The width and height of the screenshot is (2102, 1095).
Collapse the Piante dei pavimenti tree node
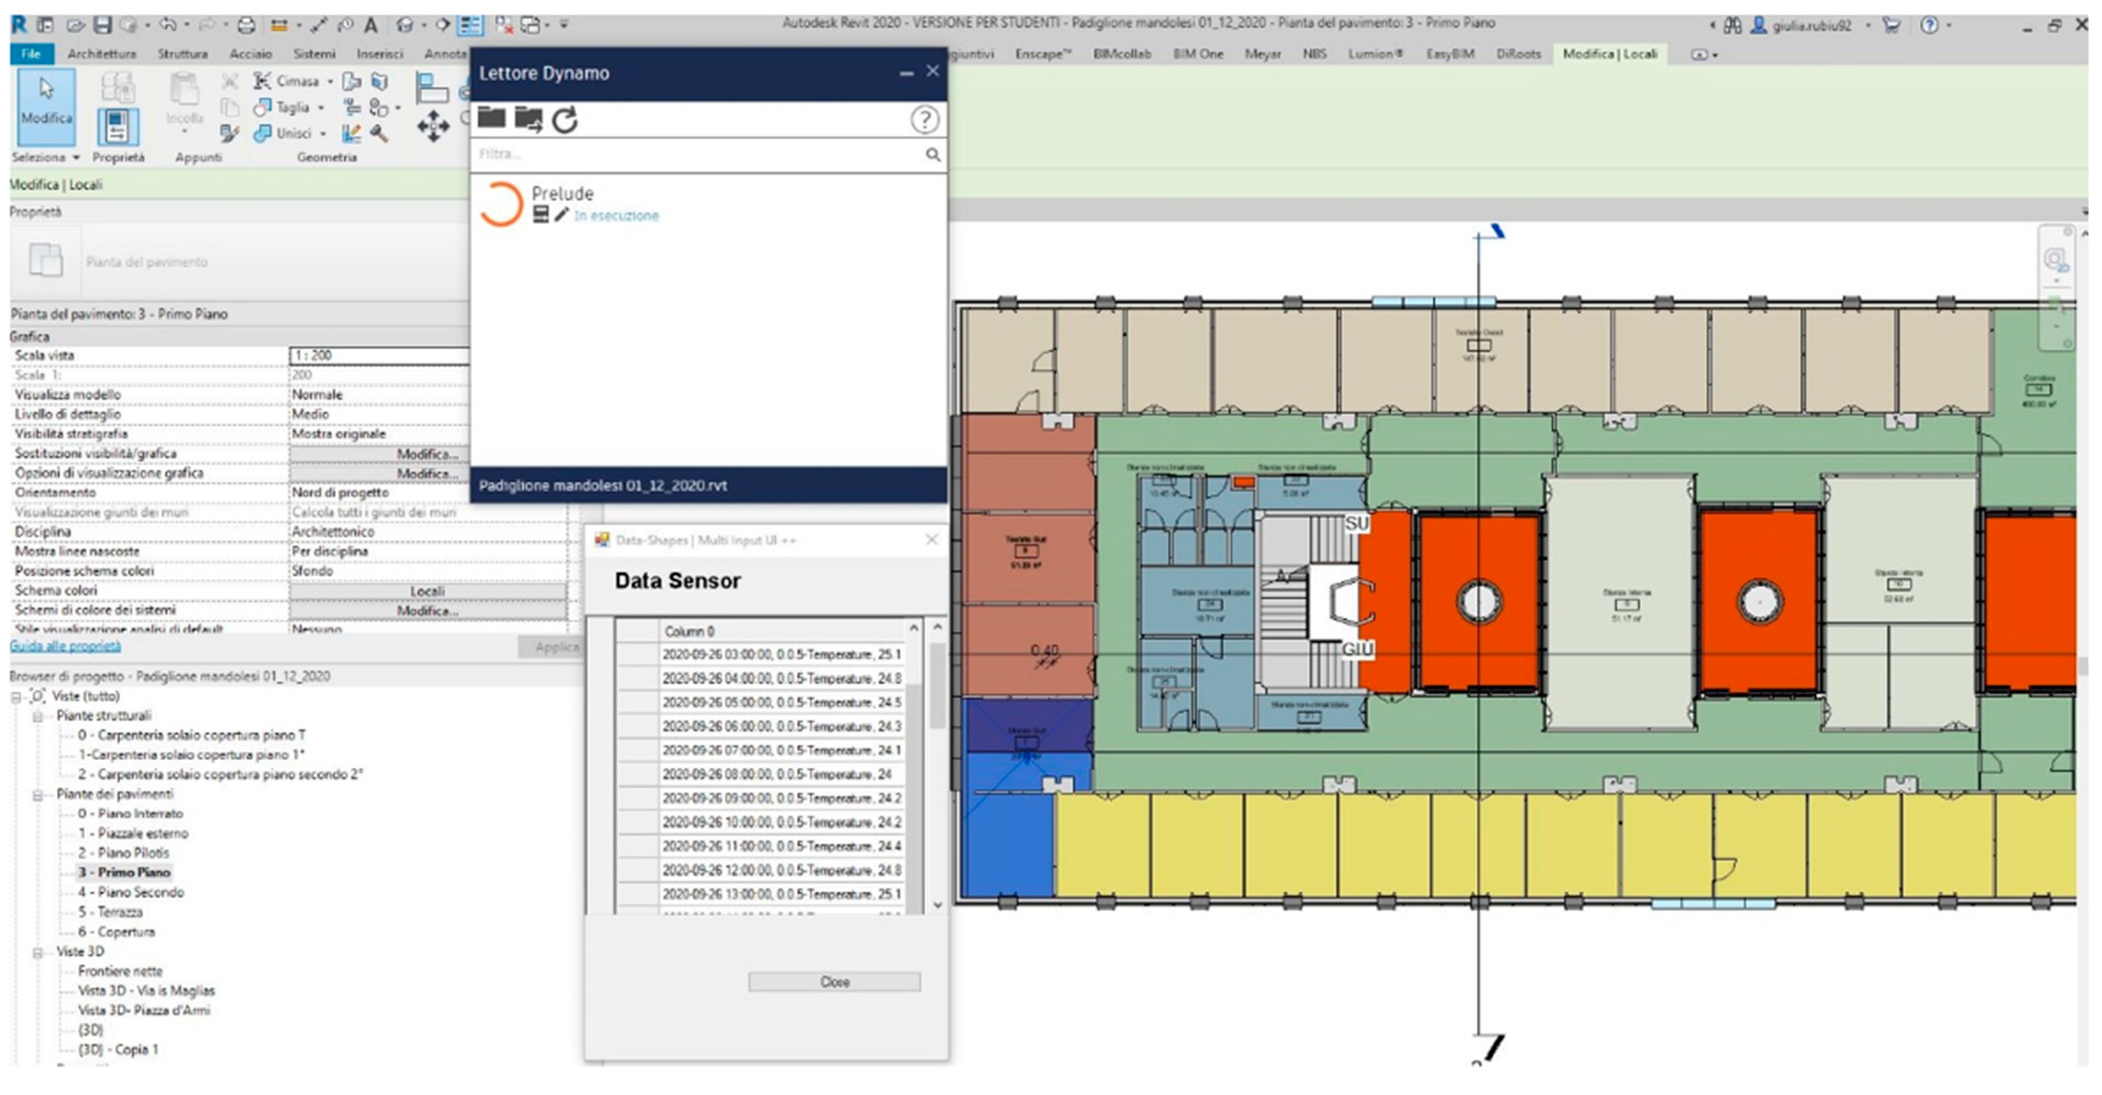(38, 795)
